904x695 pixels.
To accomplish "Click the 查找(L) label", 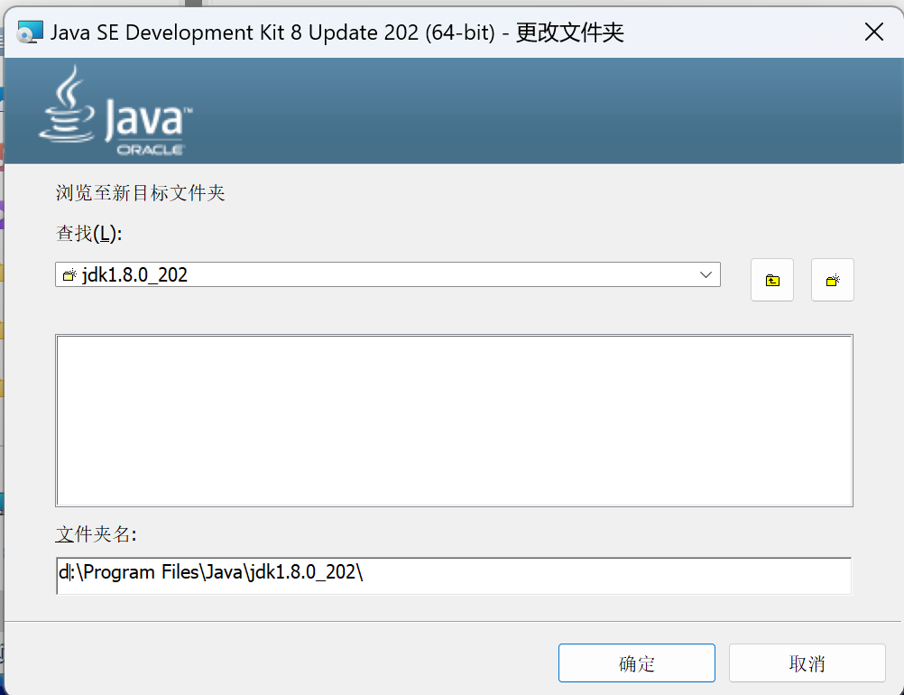I will (88, 234).
